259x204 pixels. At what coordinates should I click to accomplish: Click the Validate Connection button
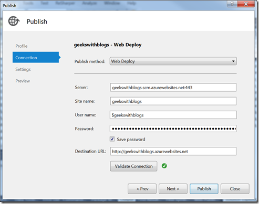click(x=133, y=166)
